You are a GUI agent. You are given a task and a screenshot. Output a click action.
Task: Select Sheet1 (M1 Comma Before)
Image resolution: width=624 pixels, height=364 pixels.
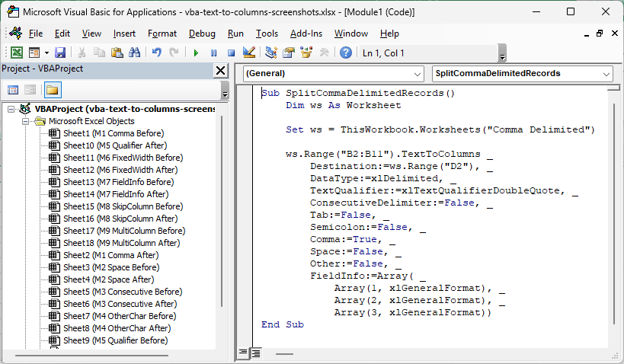pos(114,133)
